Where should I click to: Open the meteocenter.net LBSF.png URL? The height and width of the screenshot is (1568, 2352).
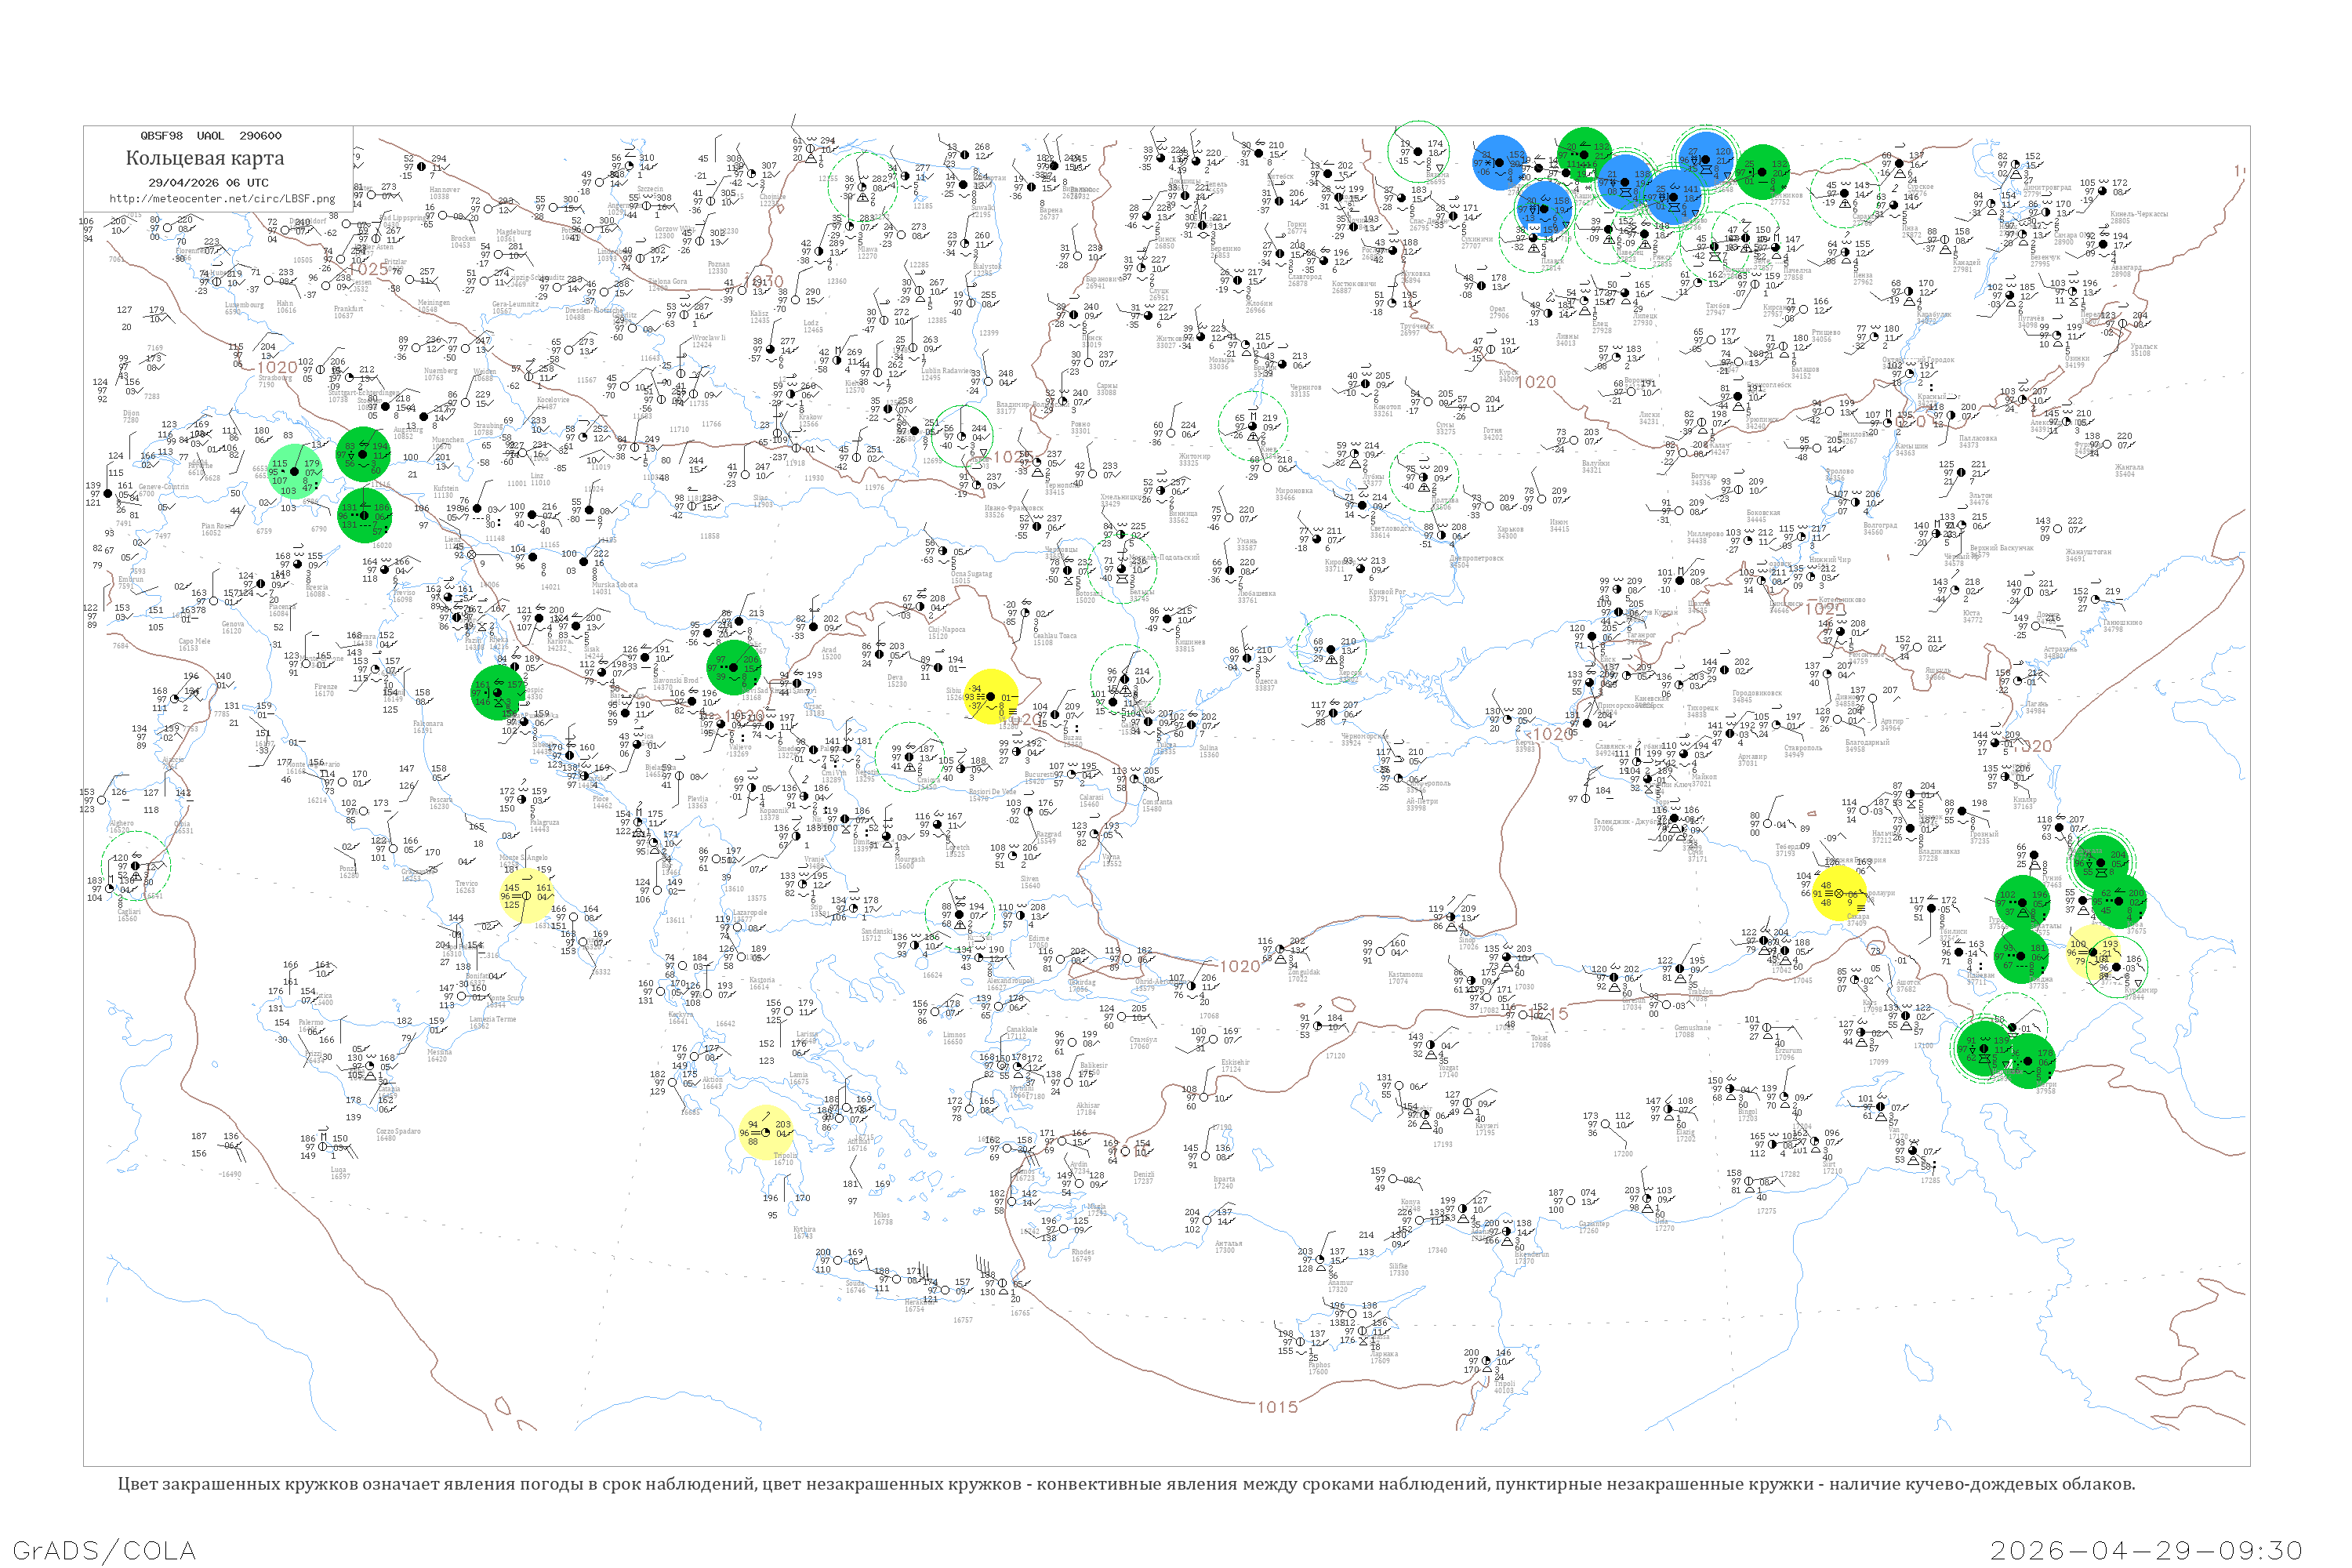pos(222,199)
